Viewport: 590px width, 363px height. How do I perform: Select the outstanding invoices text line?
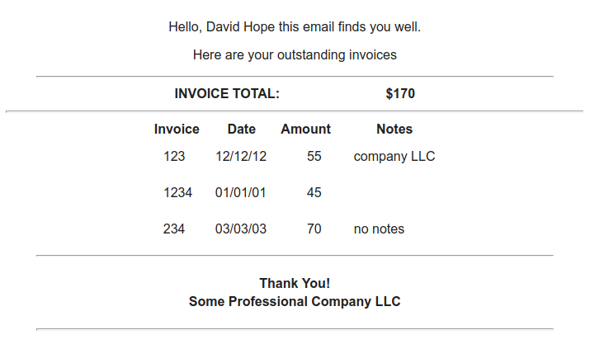295,55
